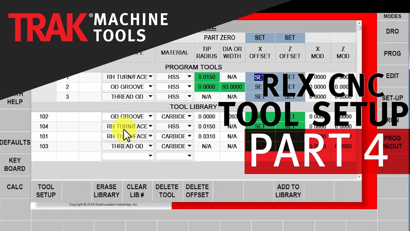This screenshot has width=410, height=231.
Task: Click library tool number 102
Action: point(44,116)
